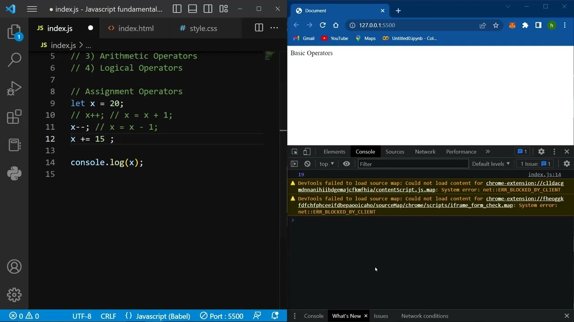Open the Accounts icon in the activity bar
574x322 pixels.
[x=14, y=267]
